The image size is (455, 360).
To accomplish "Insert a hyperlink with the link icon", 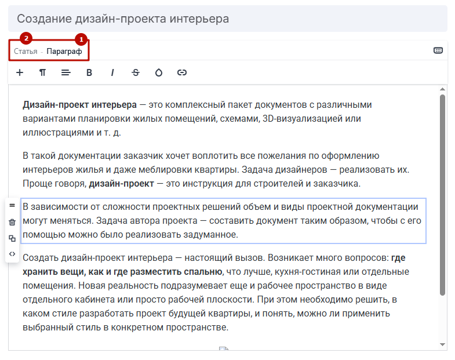I will pos(182,72).
